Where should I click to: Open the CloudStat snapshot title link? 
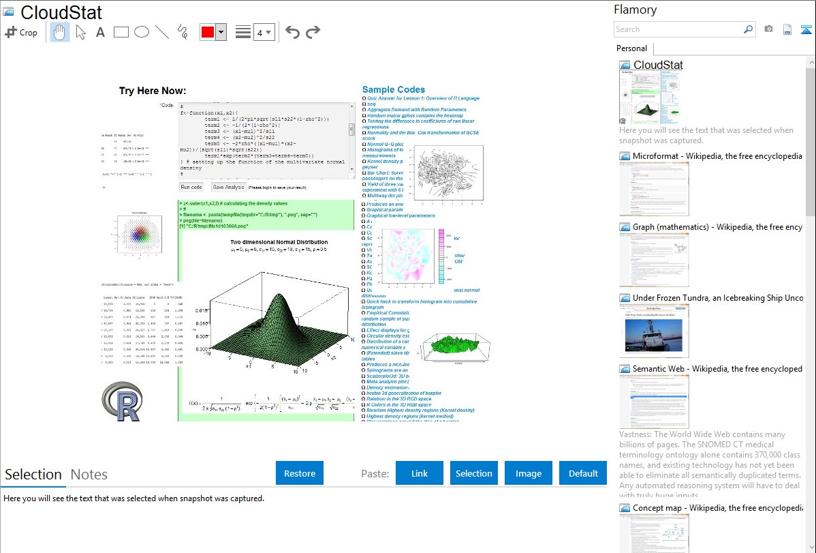pos(658,65)
